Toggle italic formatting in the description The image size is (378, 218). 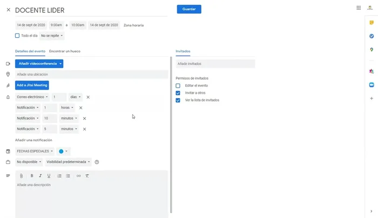40,176
